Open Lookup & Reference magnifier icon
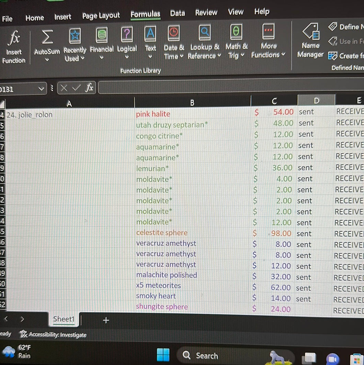This screenshot has height=365, width=364. pyautogui.click(x=205, y=32)
